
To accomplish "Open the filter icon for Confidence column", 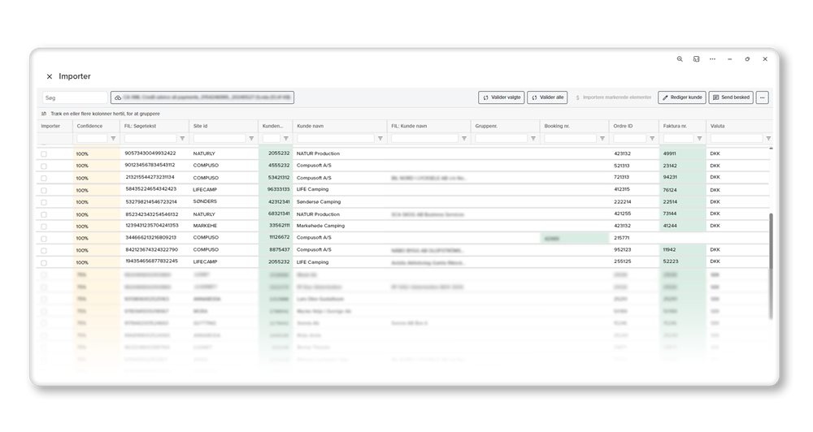I will click(x=113, y=138).
